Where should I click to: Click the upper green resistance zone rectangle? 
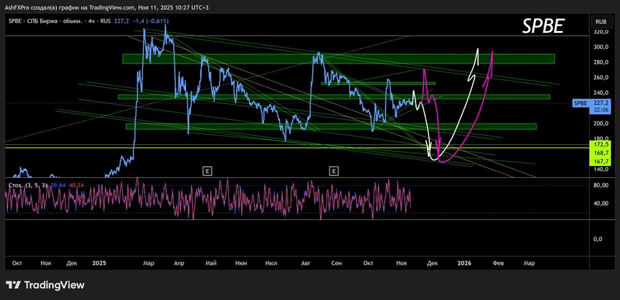(338, 59)
